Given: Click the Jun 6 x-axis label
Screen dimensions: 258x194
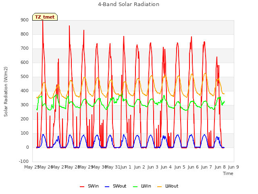Looking at the screenshot, I should pyautogui.click(x=193, y=167).
